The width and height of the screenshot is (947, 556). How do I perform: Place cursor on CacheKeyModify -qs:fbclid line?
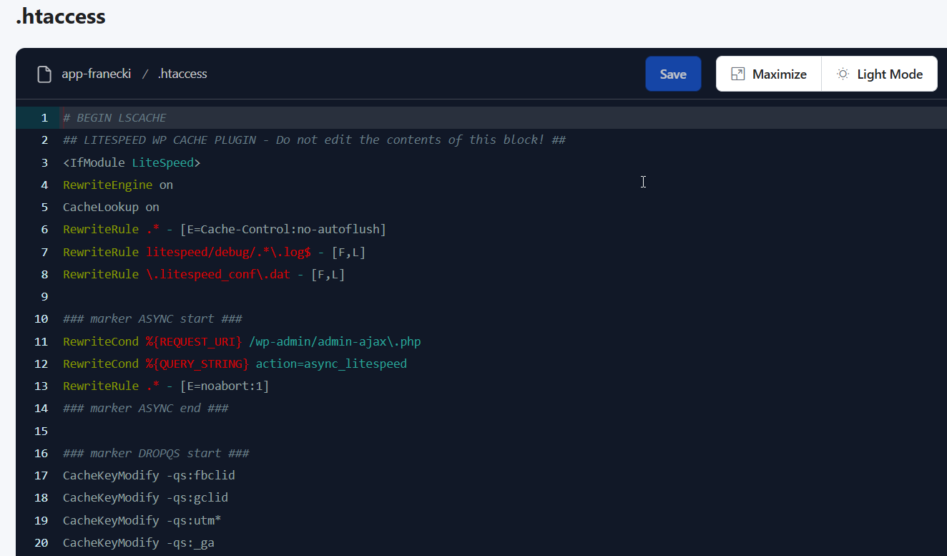coord(149,476)
